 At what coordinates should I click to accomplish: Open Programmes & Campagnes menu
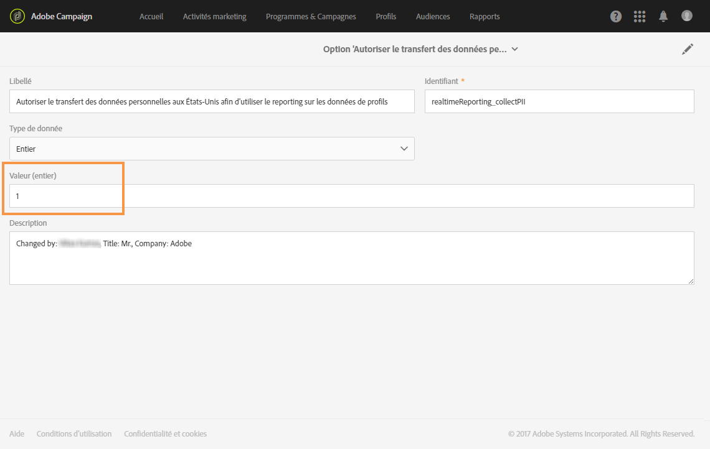click(x=311, y=17)
